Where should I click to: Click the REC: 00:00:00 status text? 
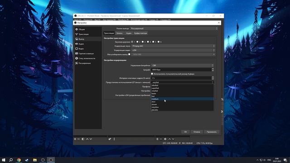coord(187,143)
